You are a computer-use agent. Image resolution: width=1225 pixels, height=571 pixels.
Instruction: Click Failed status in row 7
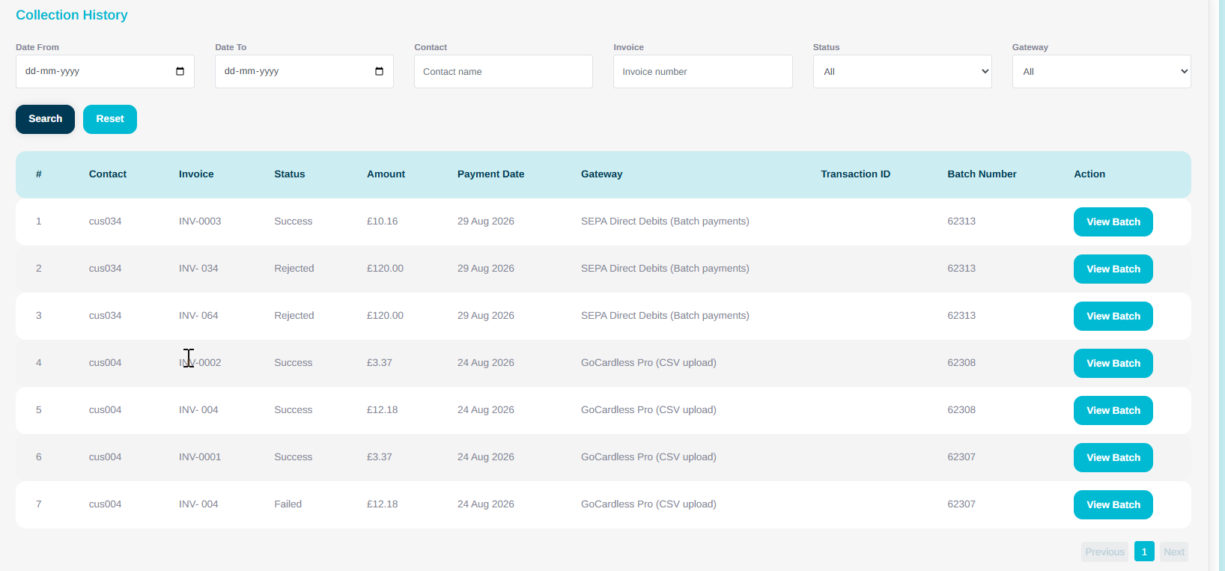[288, 504]
